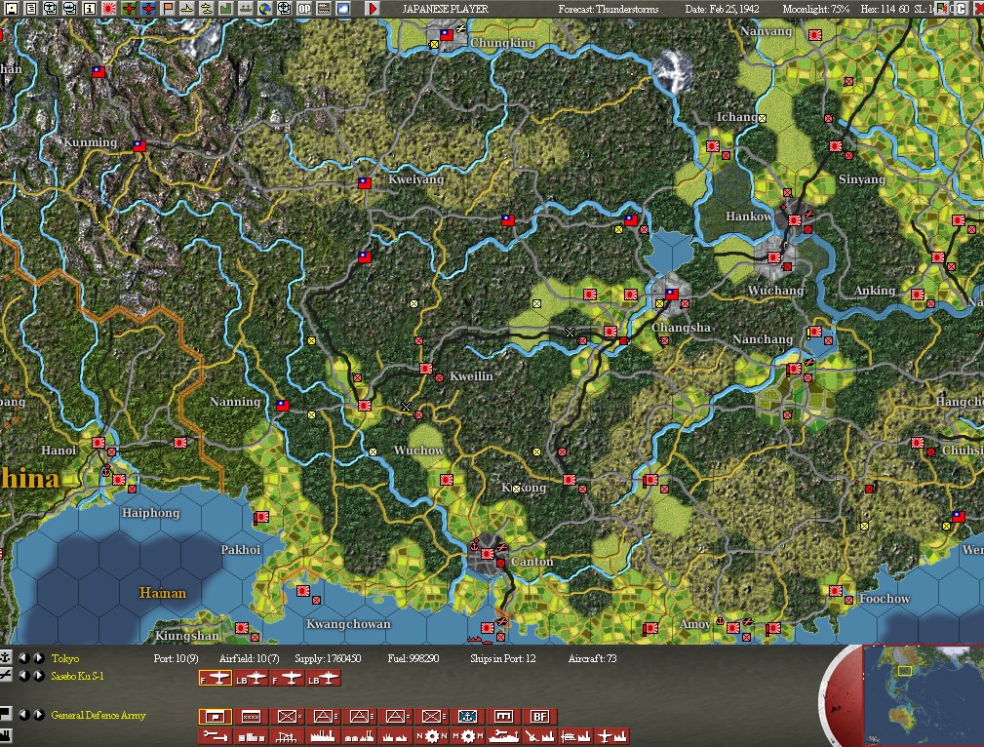Select the Japanese unit at Hanoi
Viewport: 984px width, 747px height.
point(98,443)
